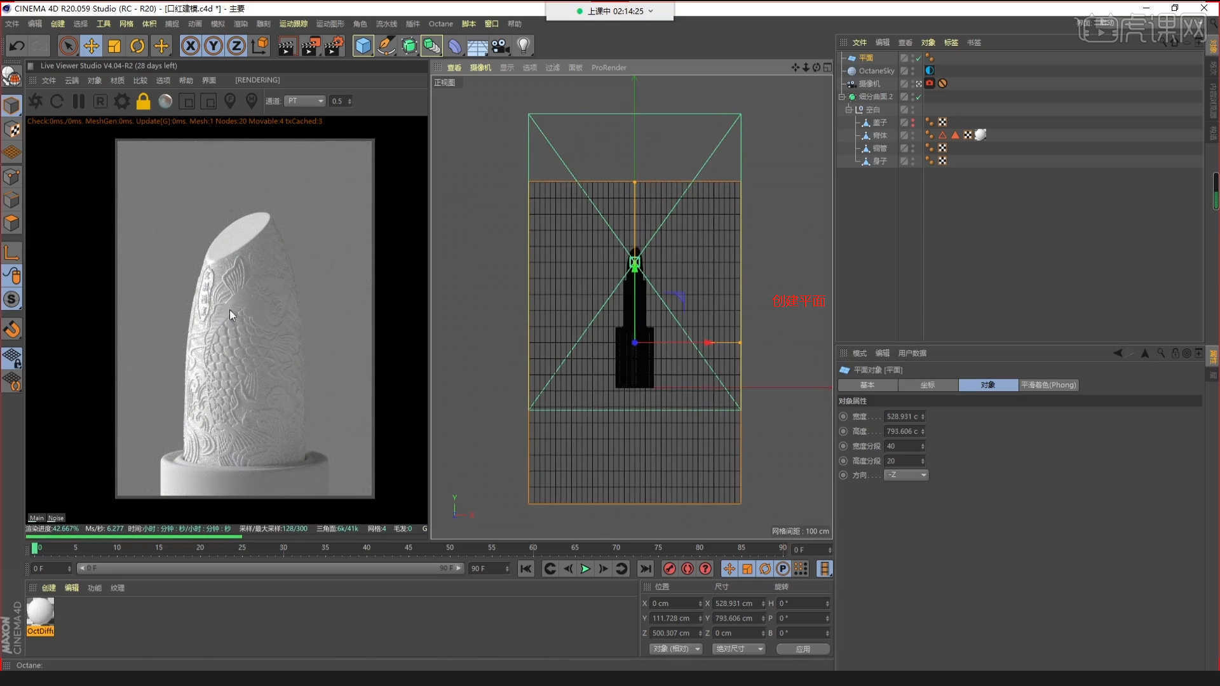The image size is (1220, 686).
Task: Collapse the 细分曲面.2 object tree
Action: 842,97
